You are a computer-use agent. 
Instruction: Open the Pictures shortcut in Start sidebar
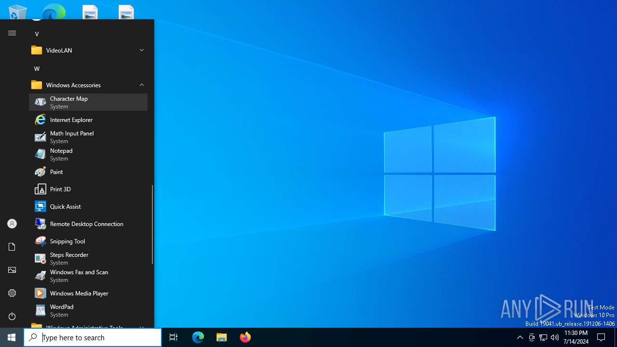pyautogui.click(x=12, y=270)
